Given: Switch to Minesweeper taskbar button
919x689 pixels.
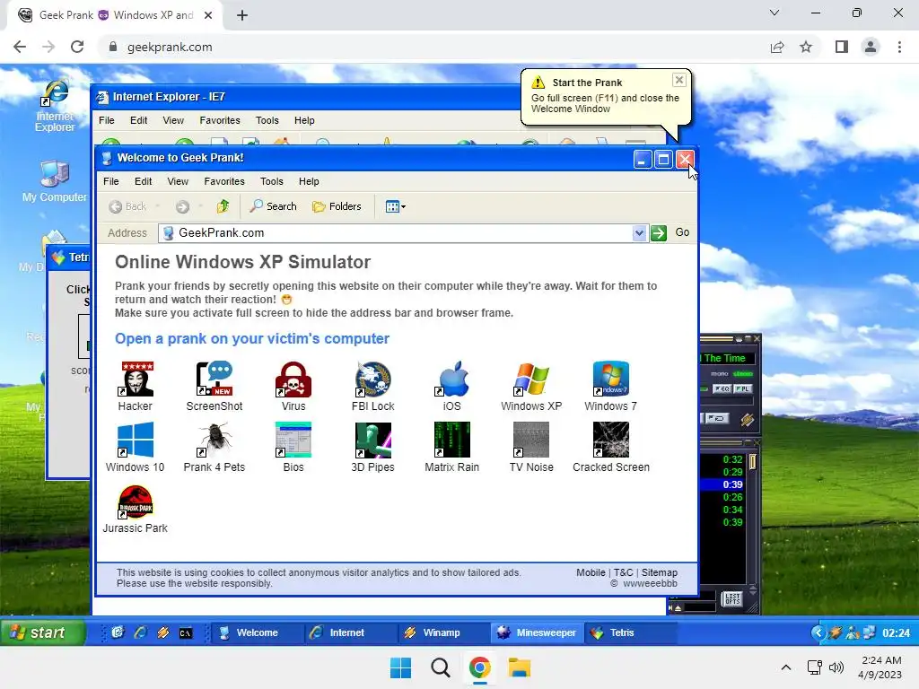Looking at the screenshot, I should [537, 632].
